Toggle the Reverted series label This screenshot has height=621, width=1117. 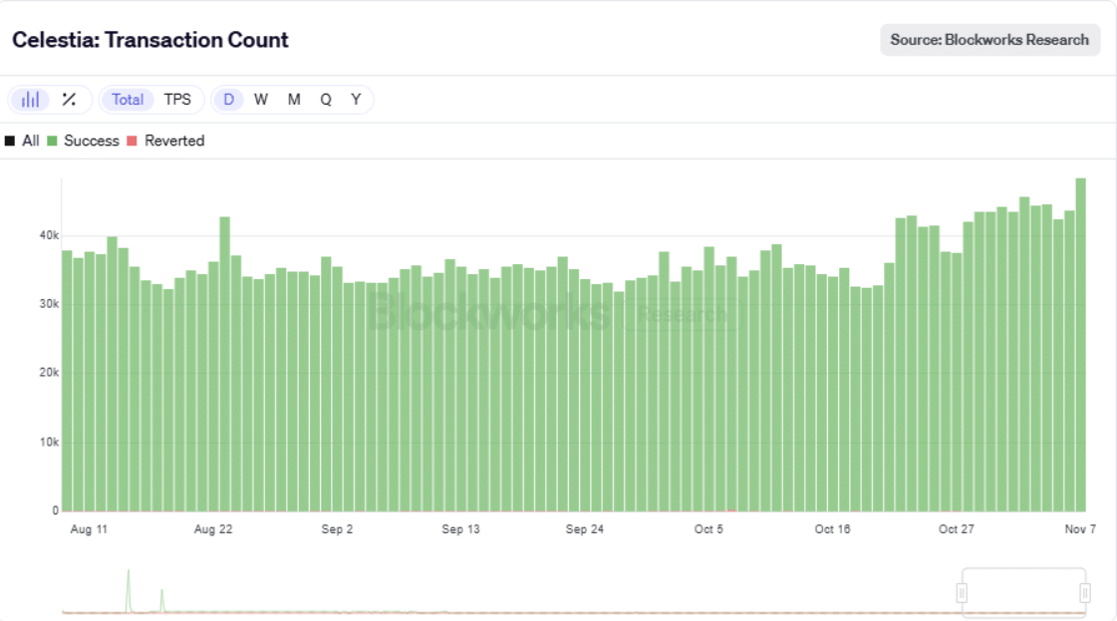click(174, 141)
